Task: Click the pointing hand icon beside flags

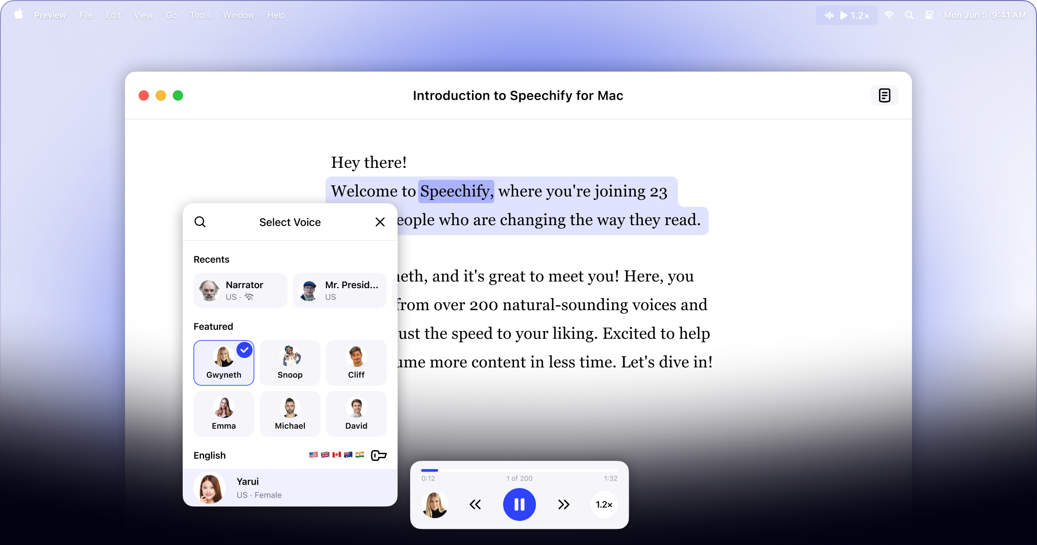Action: coord(379,456)
